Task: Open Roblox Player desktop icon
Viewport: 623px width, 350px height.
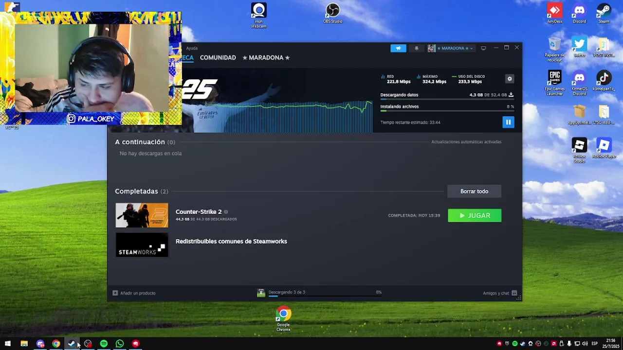Action: (604, 148)
